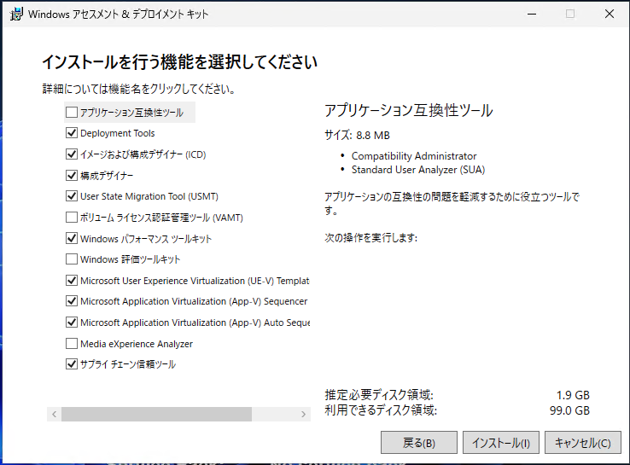This screenshot has width=630, height=465.
Task: Uncheck the Deployment Tools checkbox
Action: [x=72, y=133]
